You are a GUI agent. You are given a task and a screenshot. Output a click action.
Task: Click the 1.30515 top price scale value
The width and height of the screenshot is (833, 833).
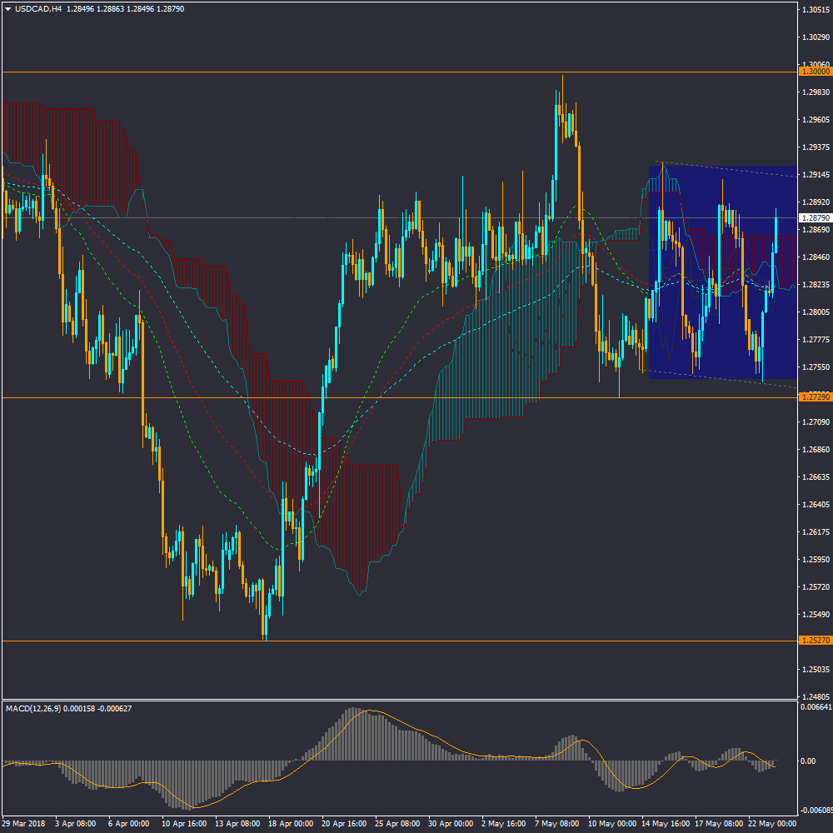pyautogui.click(x=816, y=10)
